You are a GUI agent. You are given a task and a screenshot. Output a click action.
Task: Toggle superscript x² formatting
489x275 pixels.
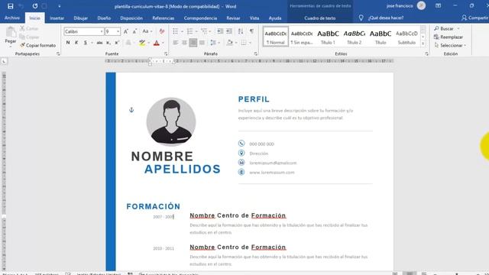pos(117,43)
